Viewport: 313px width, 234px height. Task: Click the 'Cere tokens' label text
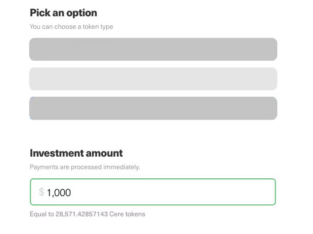[127, 214]
